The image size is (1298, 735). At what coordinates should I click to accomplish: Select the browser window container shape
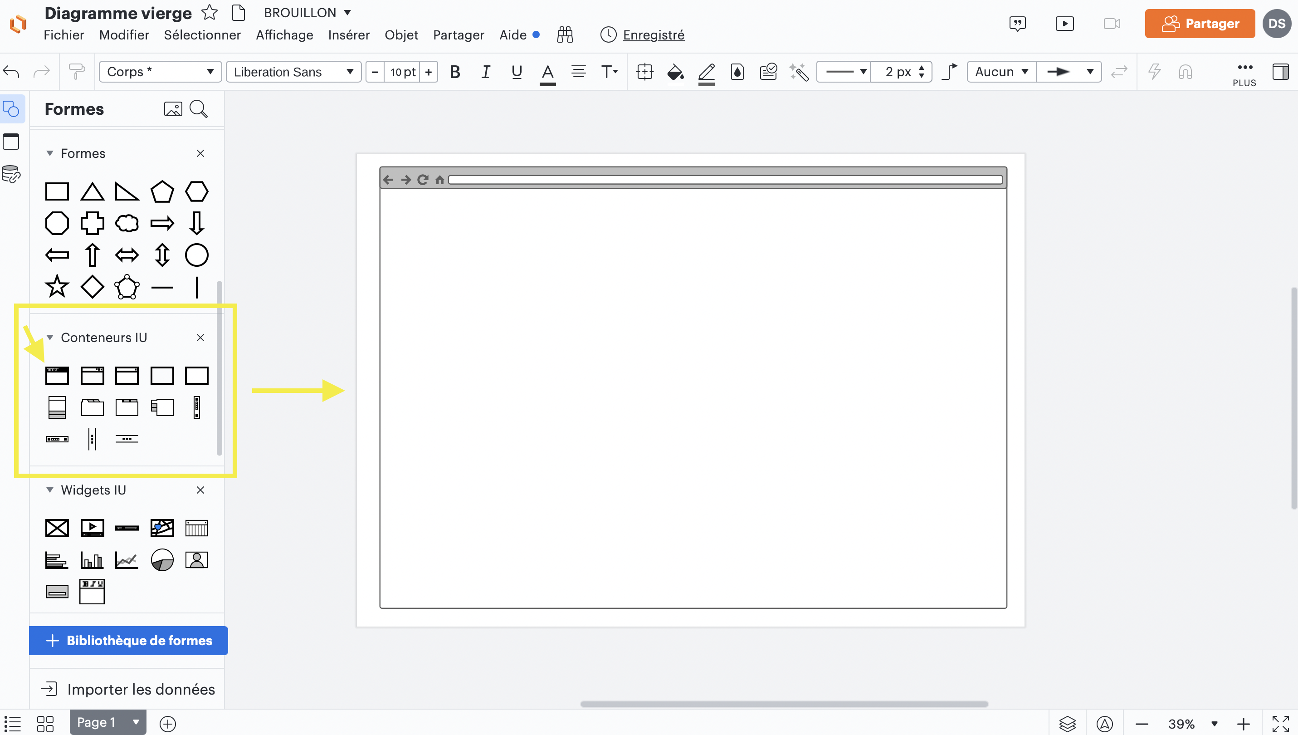(57, 376)
